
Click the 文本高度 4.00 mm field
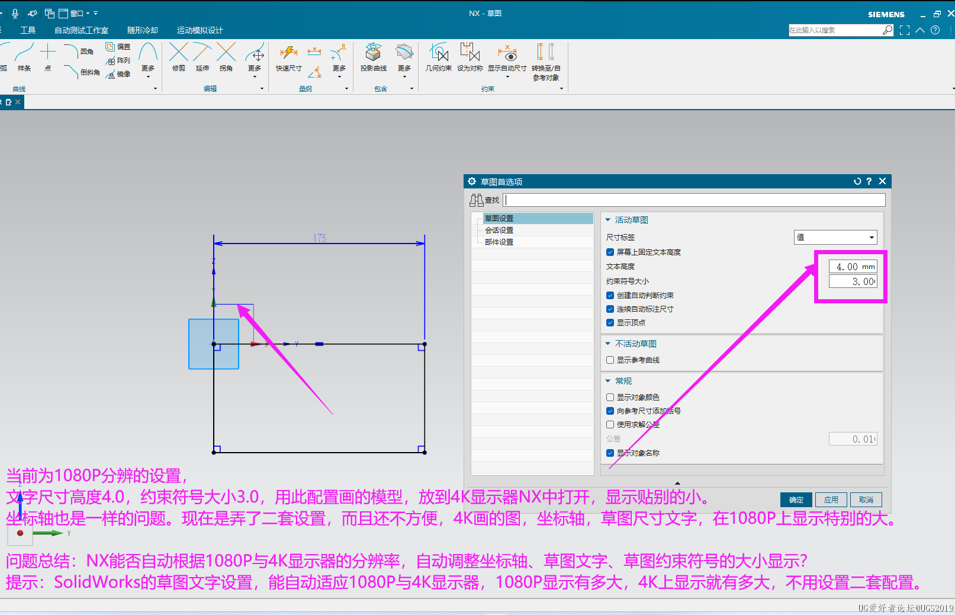(x=853, y=267)
